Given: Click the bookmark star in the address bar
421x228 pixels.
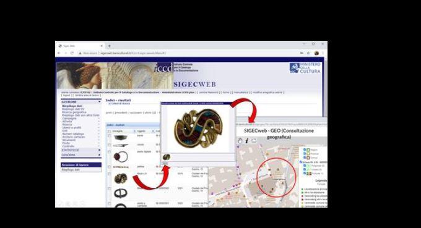Looking at the screenshot, I should click(x=308, y=53).
